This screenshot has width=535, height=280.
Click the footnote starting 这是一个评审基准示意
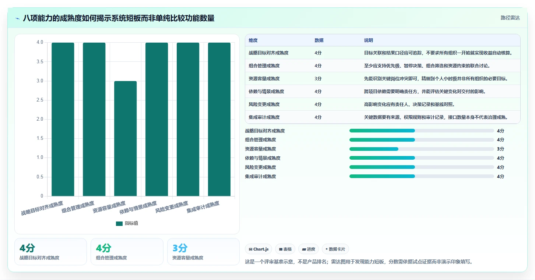pos(359,262)
